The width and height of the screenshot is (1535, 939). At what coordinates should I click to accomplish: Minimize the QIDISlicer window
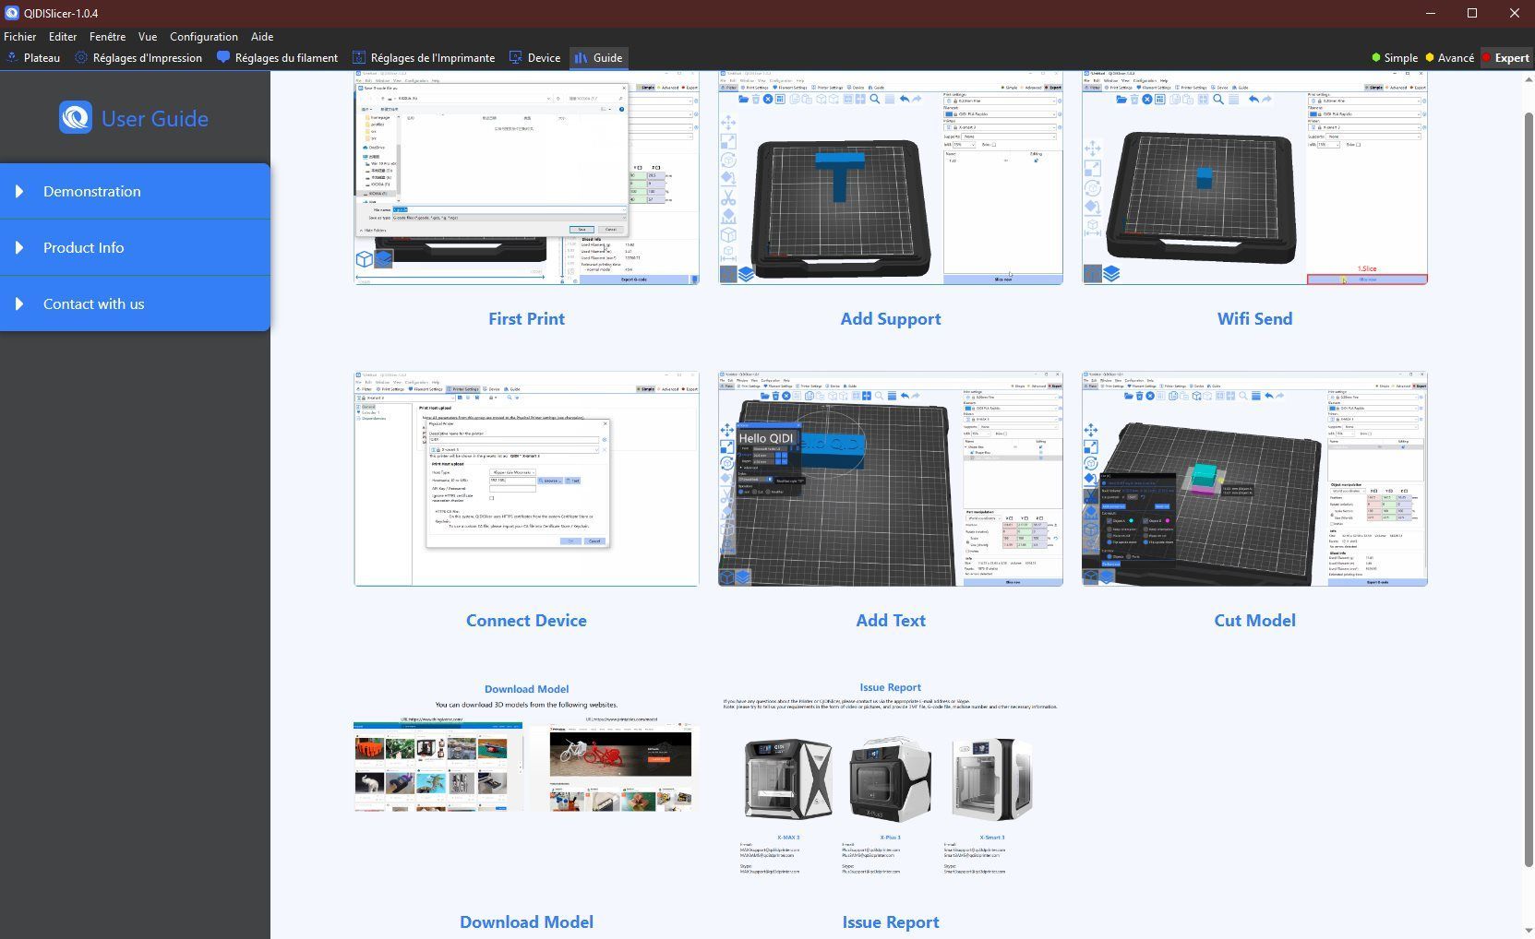pyautogui.click(x=1431, y=13)
